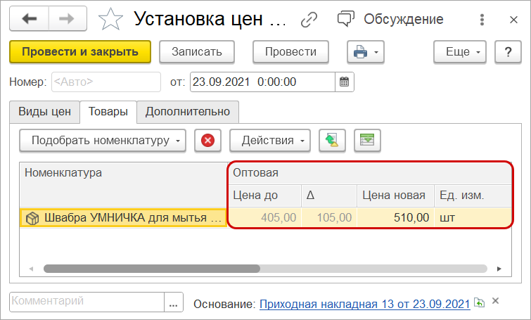Image resolution: width=531 pixels, height=320 pixels.
Task: Close the Установка цен form
Action: coord(513,20)
